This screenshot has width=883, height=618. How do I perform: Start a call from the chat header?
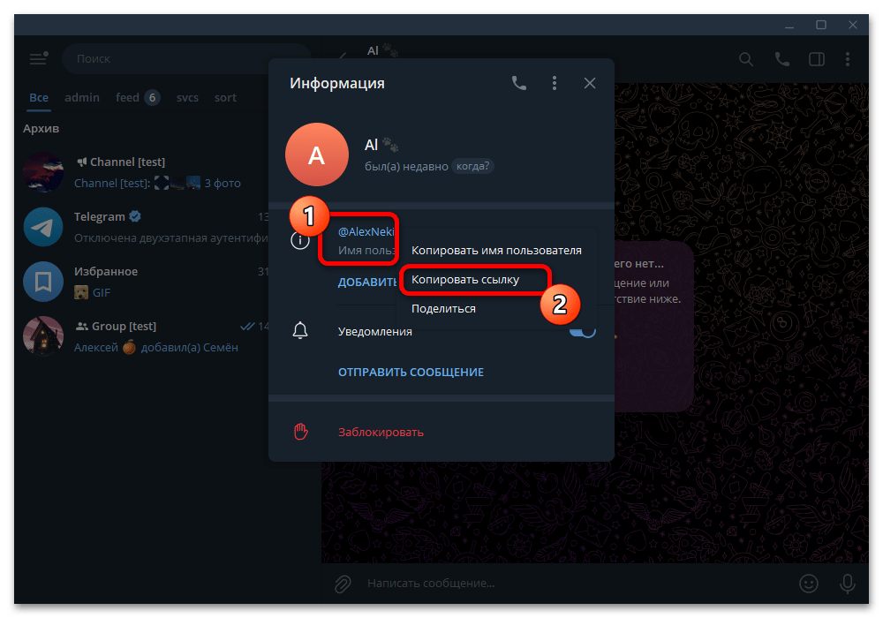coord(781,59)
